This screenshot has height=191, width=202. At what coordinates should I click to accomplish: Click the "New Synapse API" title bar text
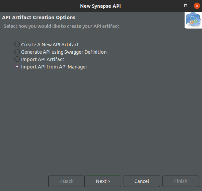[x=101, y=6]
